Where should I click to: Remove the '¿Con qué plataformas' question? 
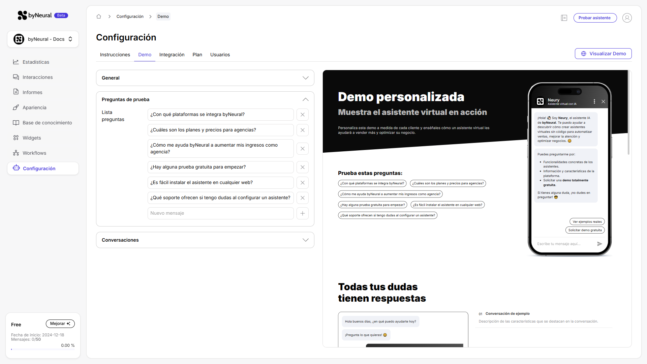pos(303,115)
